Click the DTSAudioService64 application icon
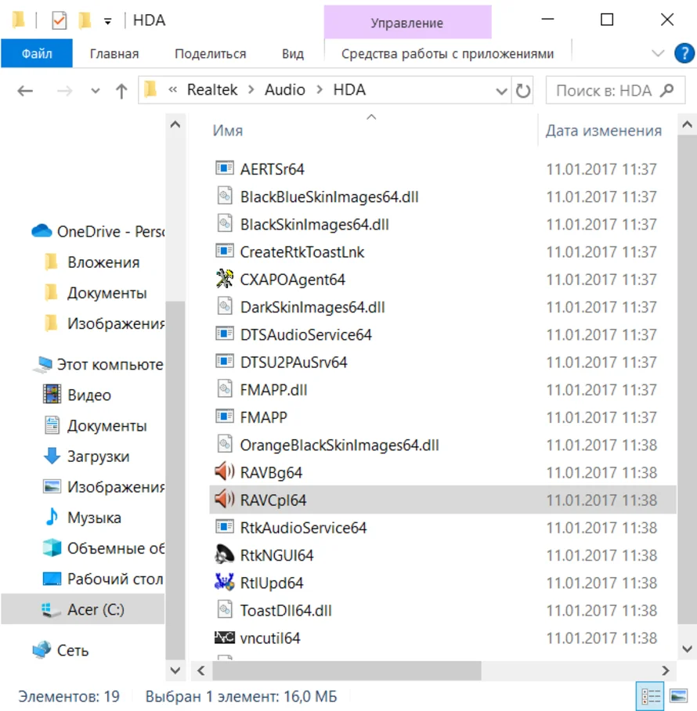The height and width of the screenshot is (711, 697). (225, 334)
